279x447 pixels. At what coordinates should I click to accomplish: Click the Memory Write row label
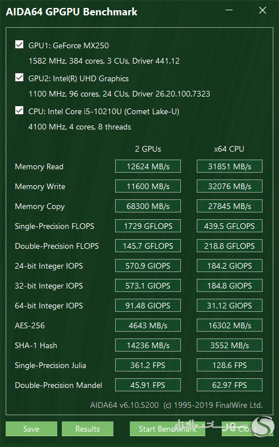tap(40, 186)
